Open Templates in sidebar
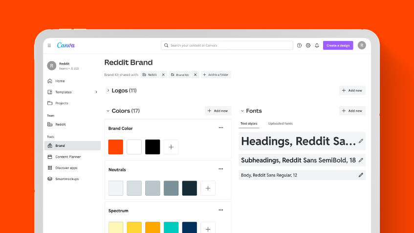 pos(64,92)
